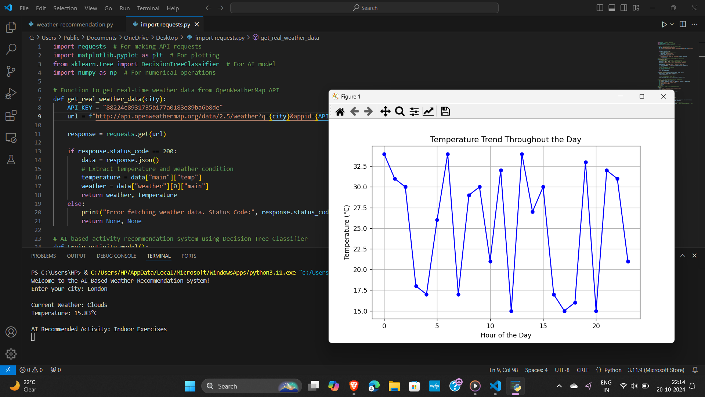Open the Terminal menu in menu bar
This screenshot has height=397, width=705.
(x=148, y=8)
